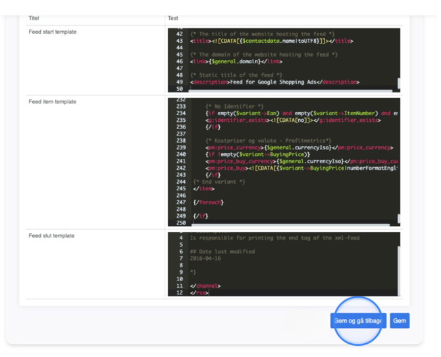The width and height of the screenshot is (441, 357).
Task: Click 'Kostpriser og valuta - Profitmetrics' comment
Action: 269,140
